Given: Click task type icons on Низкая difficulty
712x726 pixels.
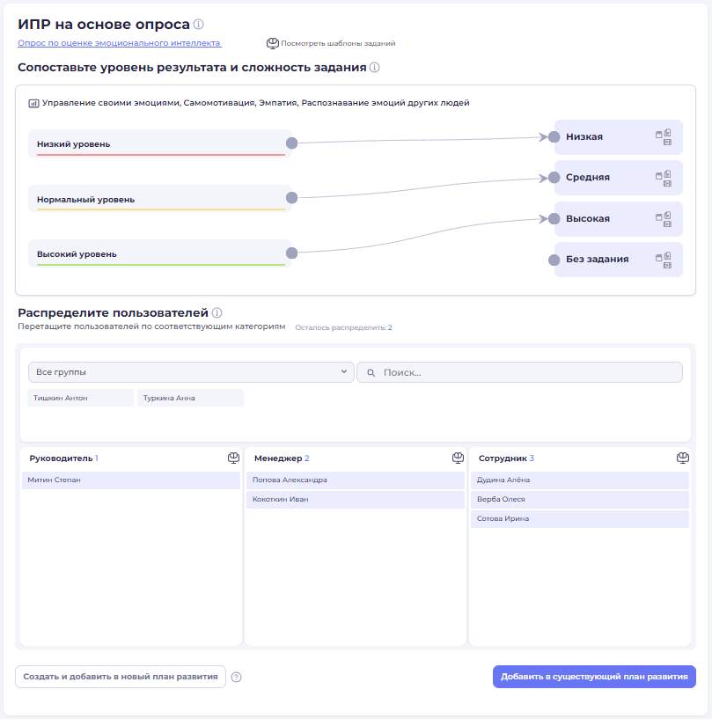Looking at the screenshot, I should [664, 136].
